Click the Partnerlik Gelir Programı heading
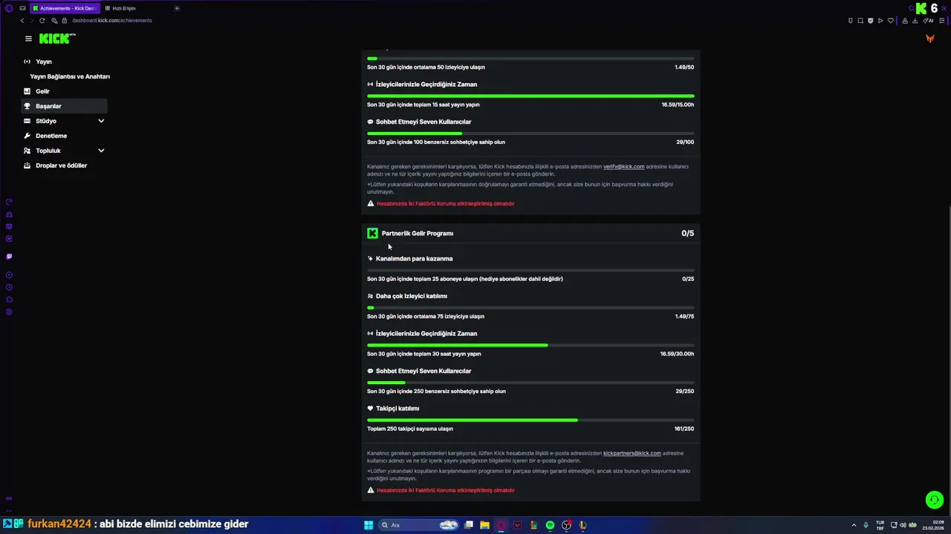The height and width of the screenshot is (534, 951). 418,233
